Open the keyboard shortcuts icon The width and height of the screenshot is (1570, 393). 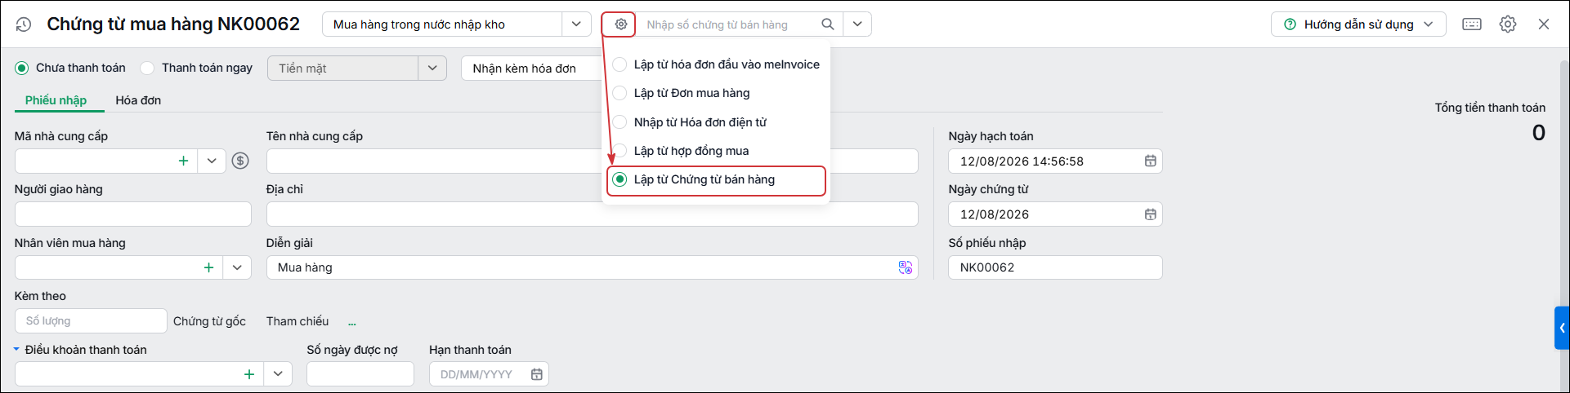point(1472,24)
